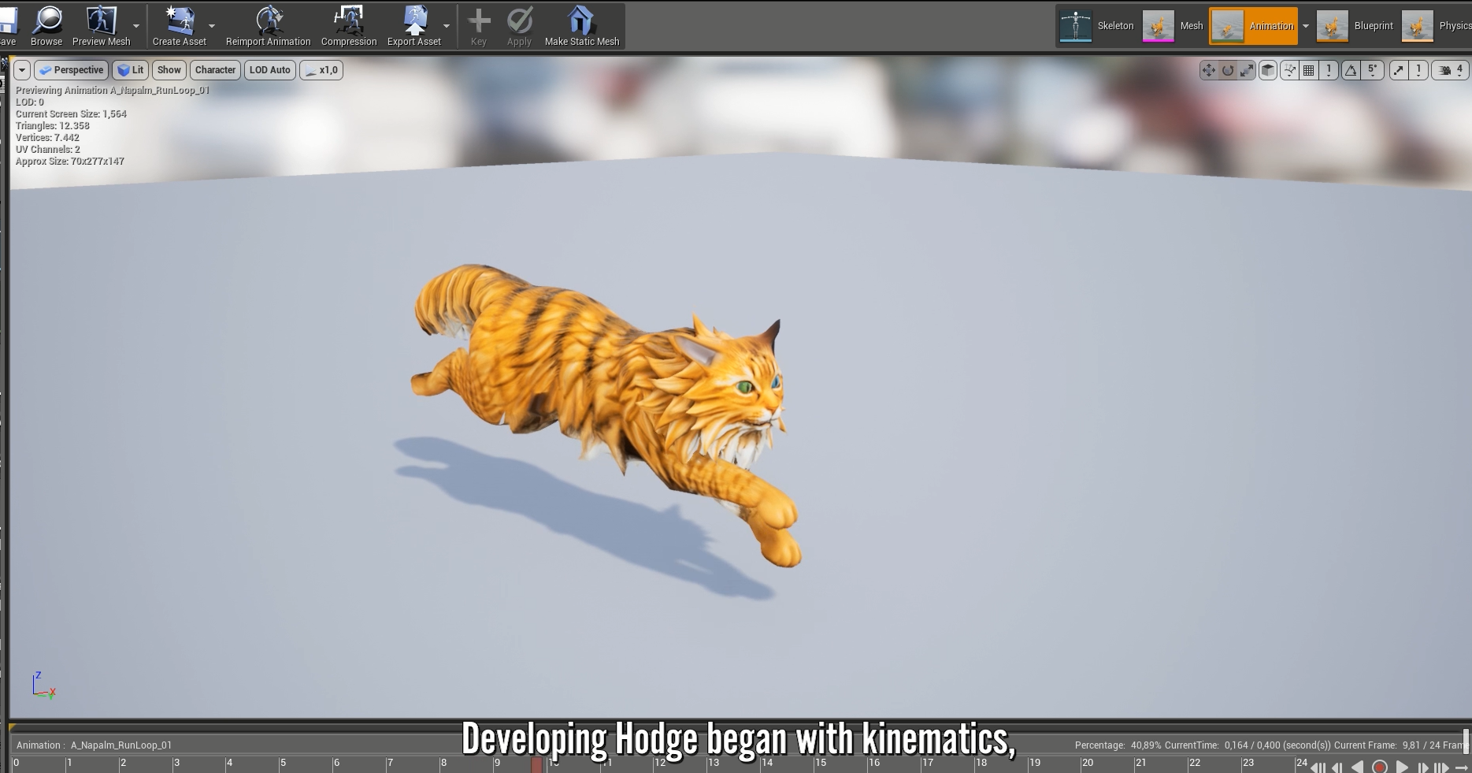Toggle rotation angle snapping
The width and height of the screenshot is (1472, 773).
[x=1351, y=71]
